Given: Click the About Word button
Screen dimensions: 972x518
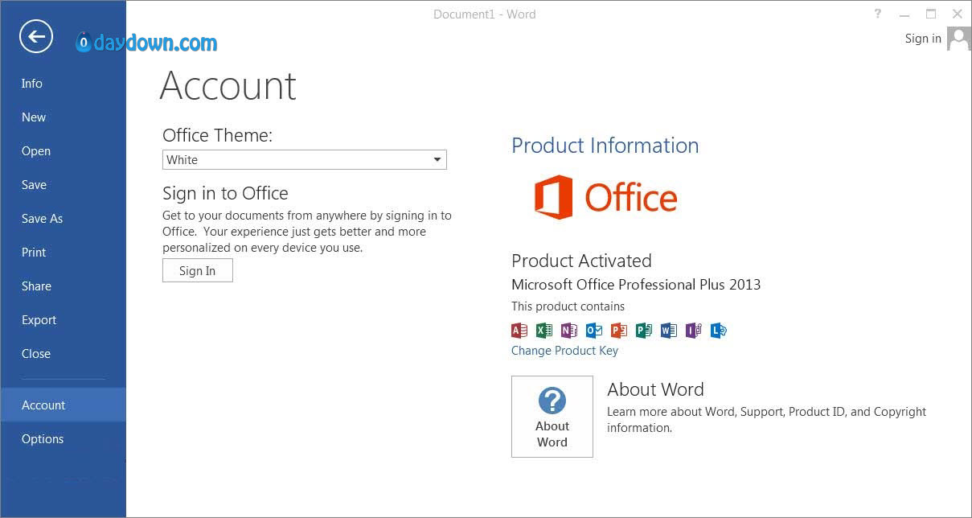Looking at the screenshot, I should click(x=552, y=417).
